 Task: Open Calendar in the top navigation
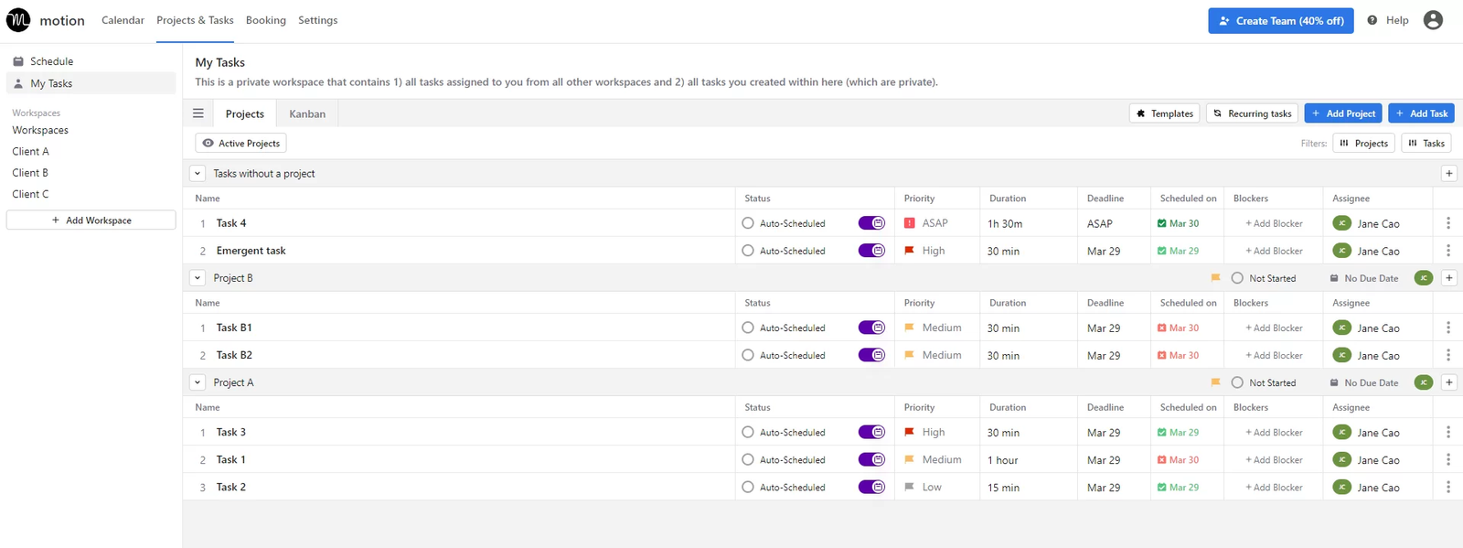point(123,20)
